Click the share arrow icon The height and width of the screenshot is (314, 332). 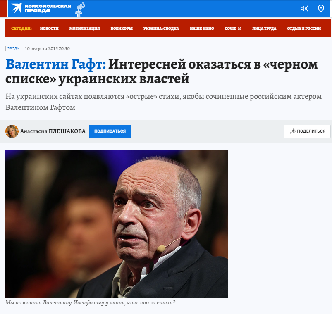(293, 131)
